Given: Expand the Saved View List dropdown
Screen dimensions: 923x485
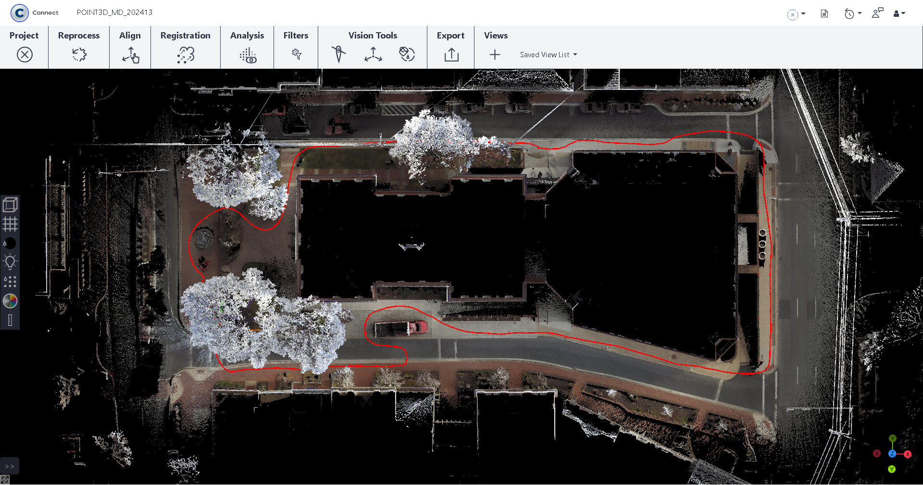Looking at the screenshot, I should coord(549,55).
